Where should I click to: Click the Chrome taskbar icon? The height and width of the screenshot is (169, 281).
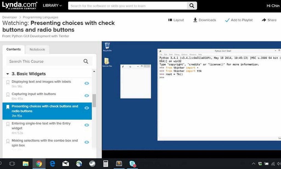(x=39, y=163)
